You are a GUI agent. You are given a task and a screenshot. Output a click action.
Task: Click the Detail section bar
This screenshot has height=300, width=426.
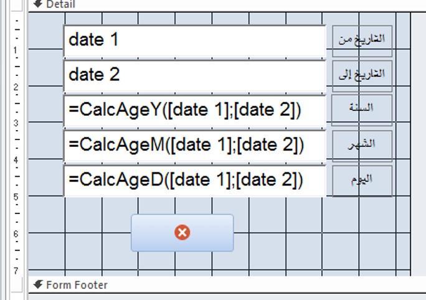click(x=227, y=6)
